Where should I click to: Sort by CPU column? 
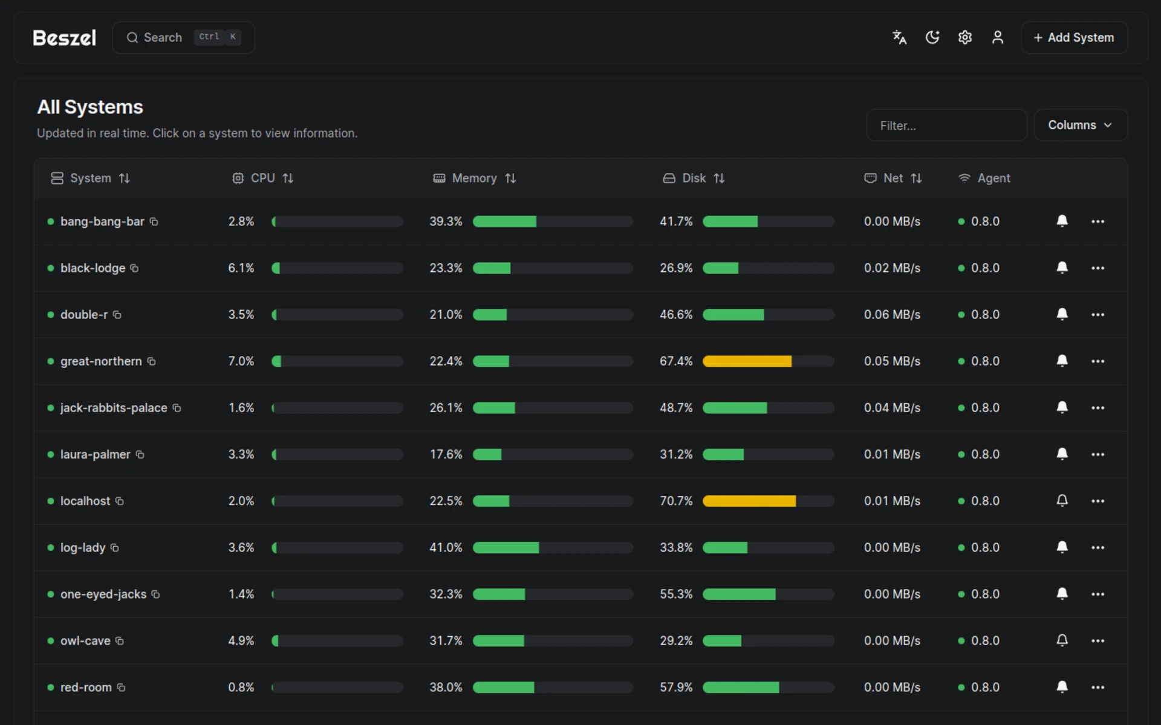(x=263, y=178)
